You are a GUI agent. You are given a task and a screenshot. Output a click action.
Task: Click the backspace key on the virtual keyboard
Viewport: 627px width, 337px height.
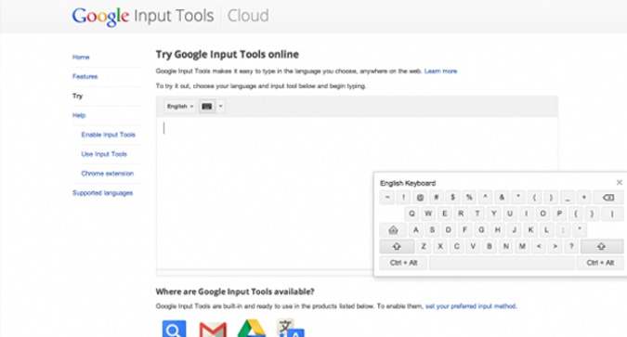(607, 198)
